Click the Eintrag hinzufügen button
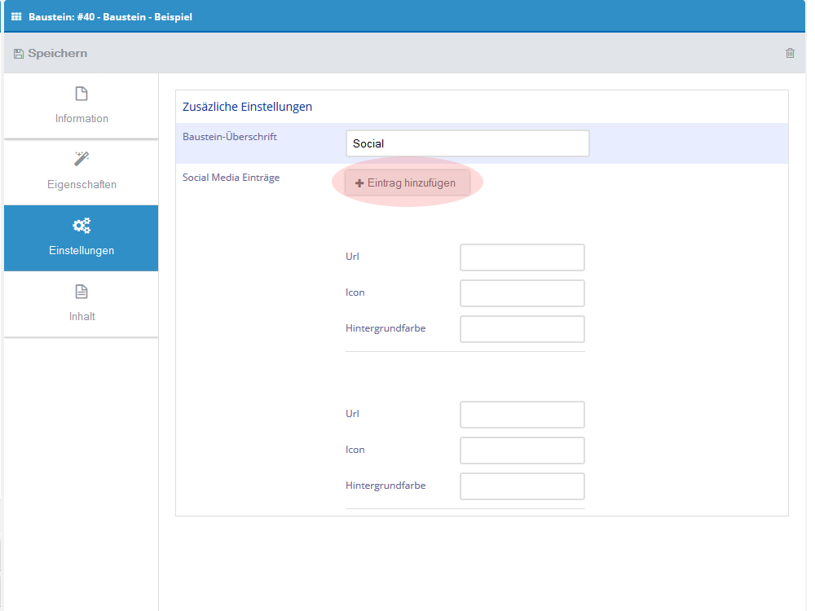 pos(407,182)
